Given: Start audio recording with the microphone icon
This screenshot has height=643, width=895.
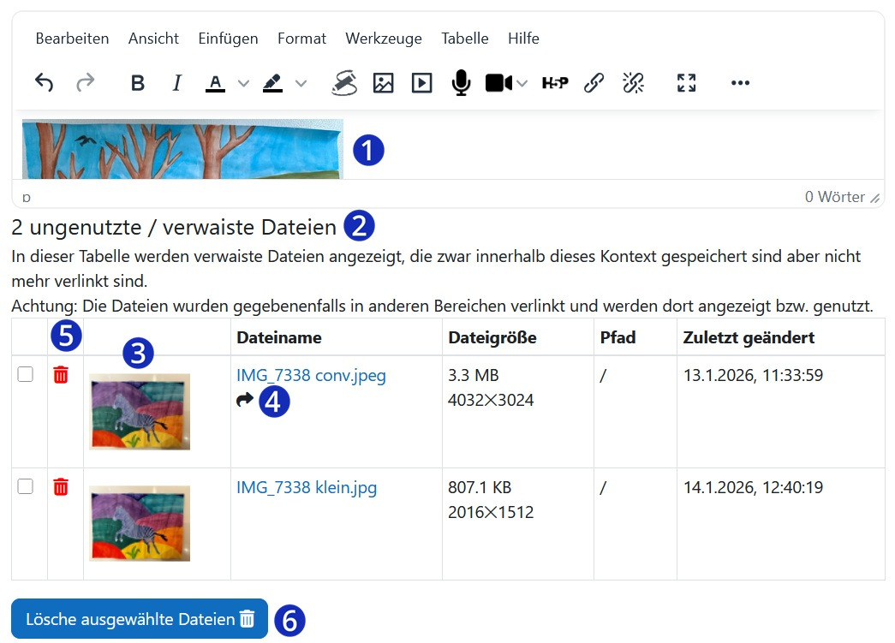Looking at the screenshot, I should point(461,82).
